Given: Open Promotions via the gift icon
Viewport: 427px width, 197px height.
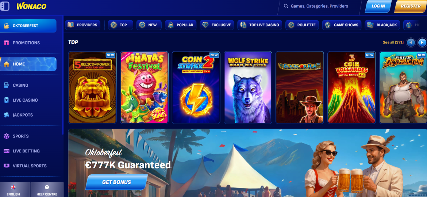Looking at the screenshot, I should click(x=7, y=42).
